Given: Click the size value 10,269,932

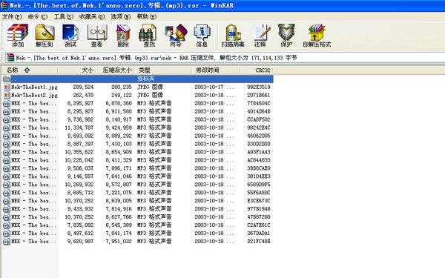Looking at the screenshot, I should [x=79, y=185].
